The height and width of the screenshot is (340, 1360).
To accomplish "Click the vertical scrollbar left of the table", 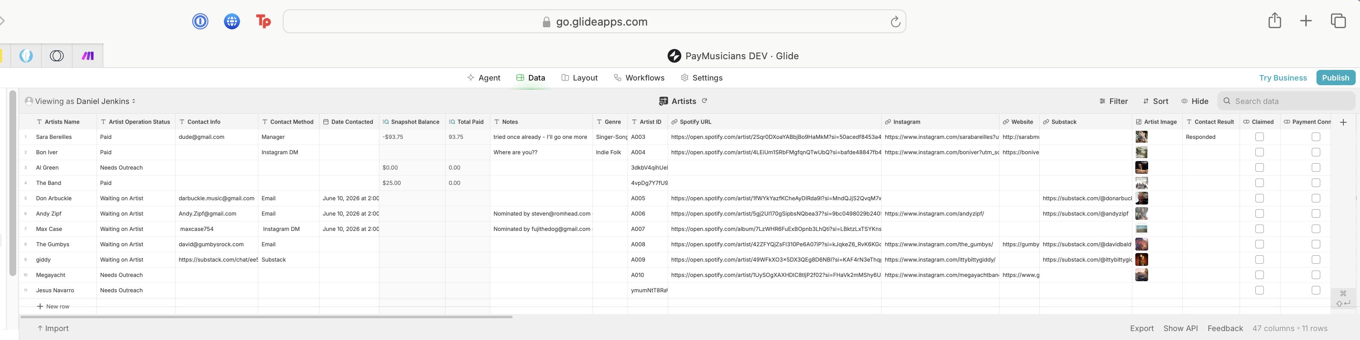I will click(x=13, y=183).
